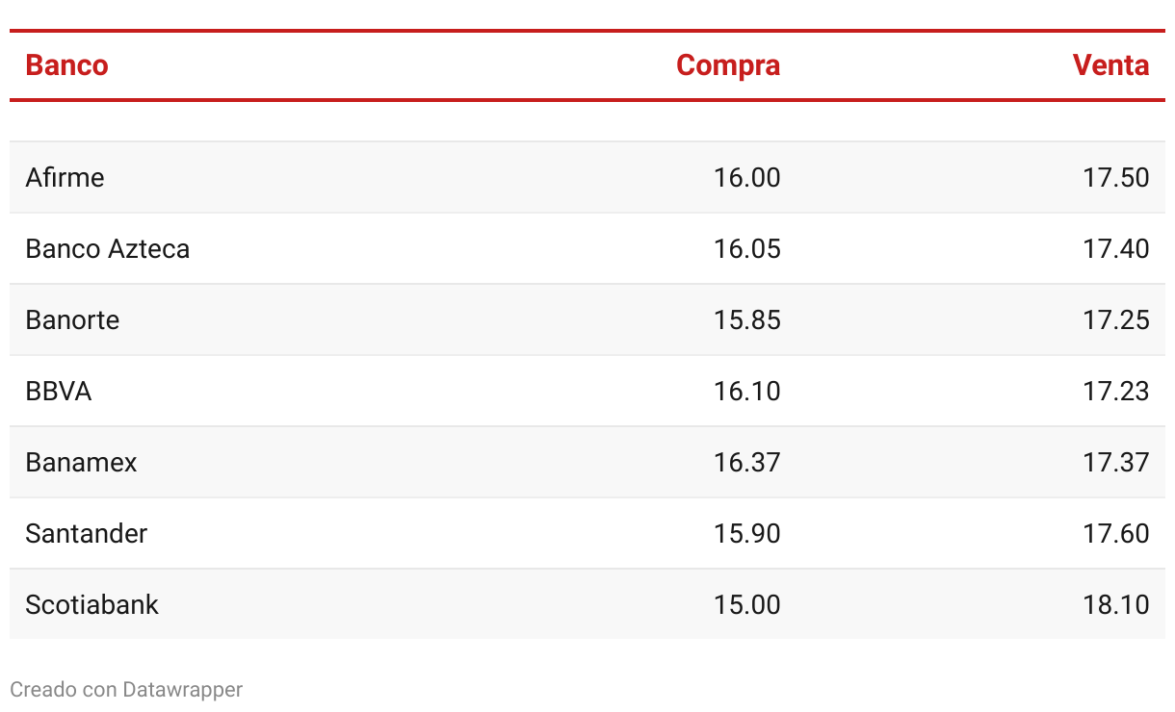Click the Banamex bank name
Image resolution: width=1175 pixels, height=712 pixels.
point(81,463)
